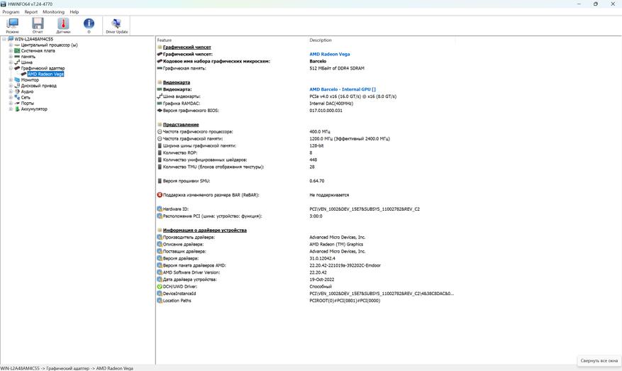Click the status bar path text
The image size is (622, 371).
coord(67,368)
